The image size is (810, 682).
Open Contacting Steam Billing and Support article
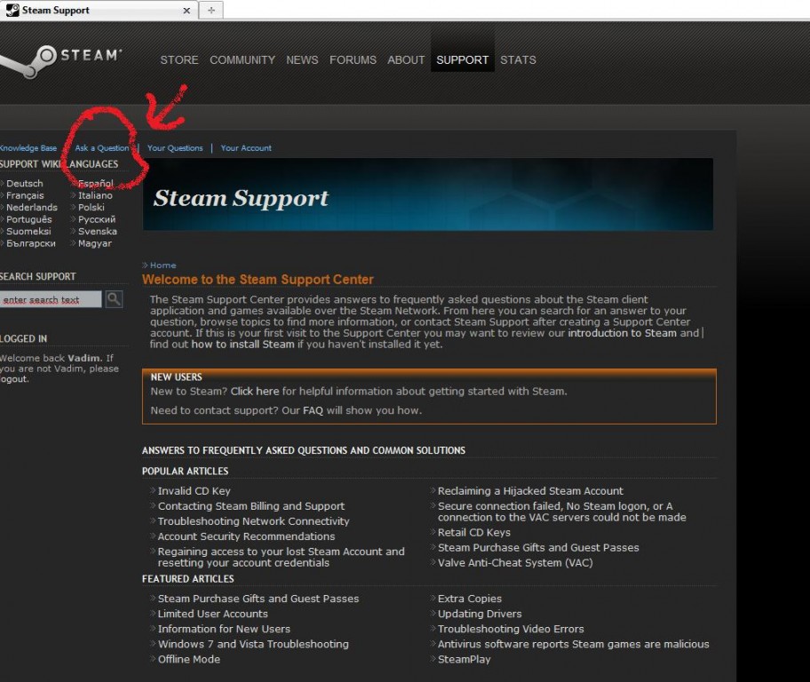tap(251, 506)
